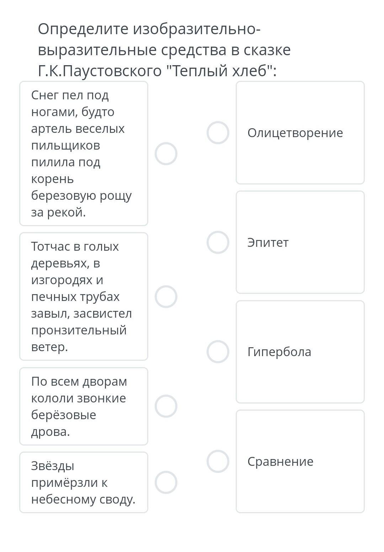Screen dimensions: 384x552
Task: Click the Сравнение answer card
Action: coord(300,462)
